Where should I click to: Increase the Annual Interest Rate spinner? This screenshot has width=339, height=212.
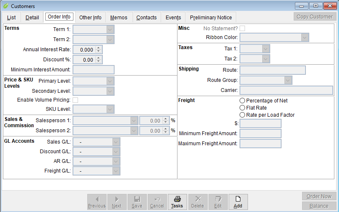click(x=99, y=47)
